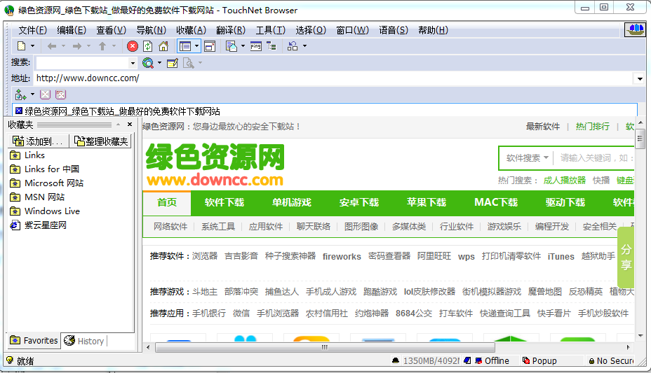Image resolution: width=651 pixels, height=373 pixels.
Task: Click the up-level arrow icon
Action: pos(102,46)
